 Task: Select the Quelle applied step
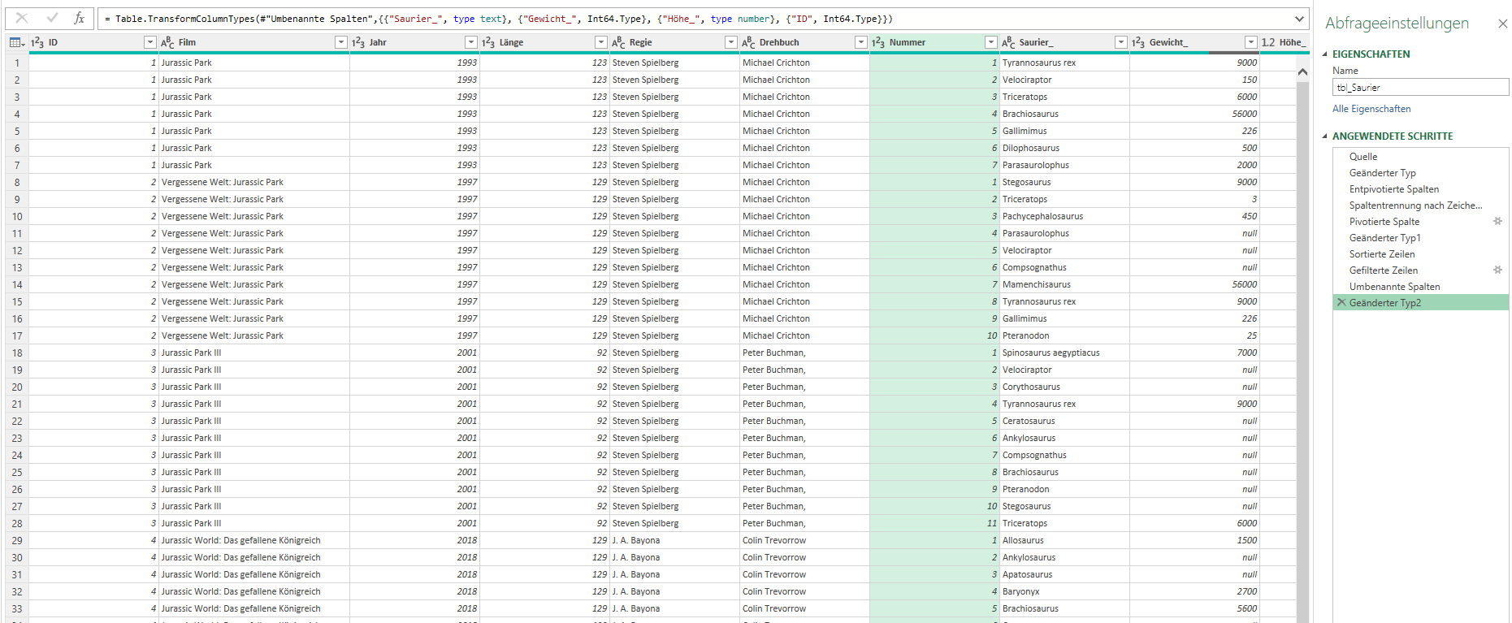pyautogui.click(x=1363, y=157)
